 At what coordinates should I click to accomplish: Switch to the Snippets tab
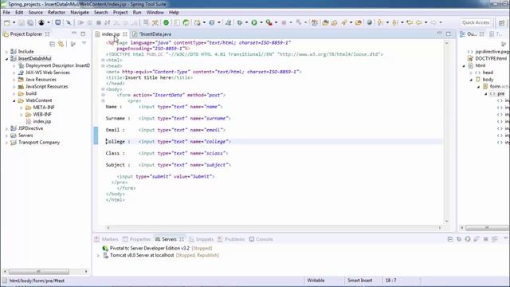point(201,239)
